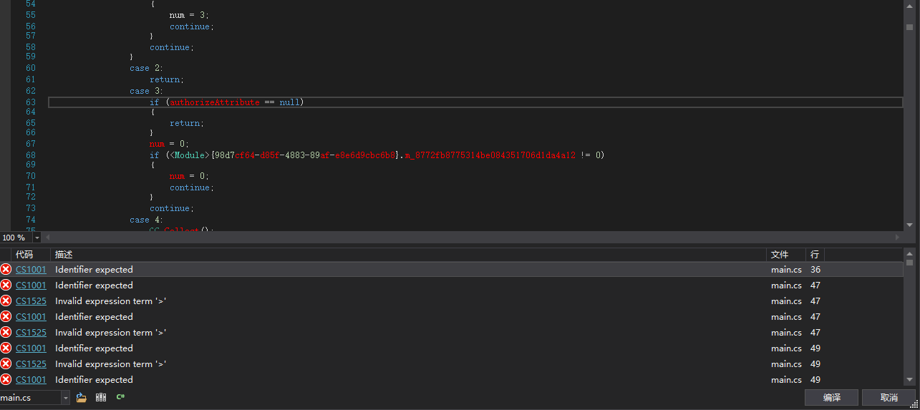Open the CS1001 link for line 36
920x410 pixels.
[31, 270]
